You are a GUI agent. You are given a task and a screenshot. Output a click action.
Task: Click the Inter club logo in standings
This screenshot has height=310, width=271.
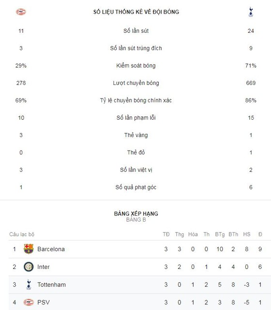29,267
